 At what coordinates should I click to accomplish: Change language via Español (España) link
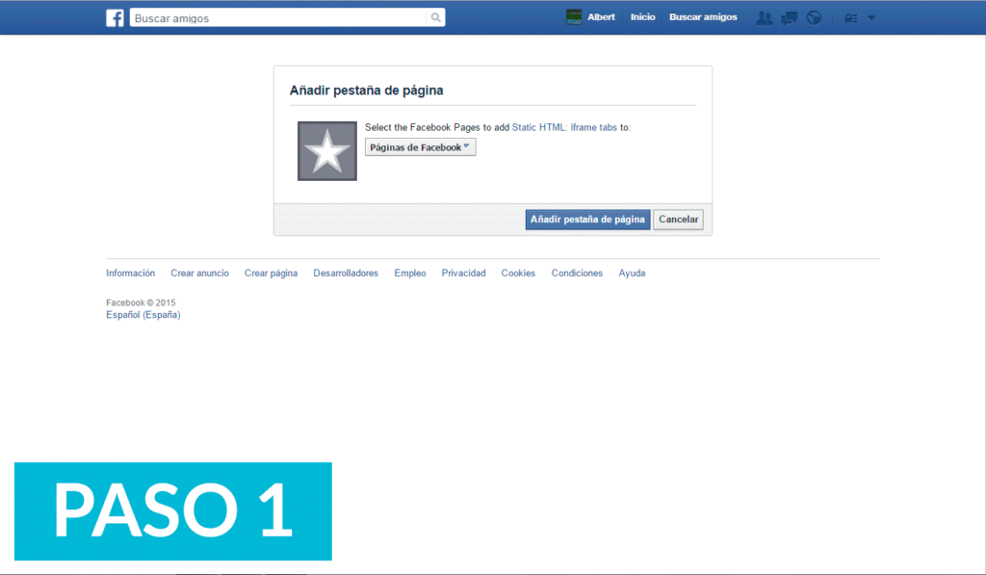click(x=143, y=314)
